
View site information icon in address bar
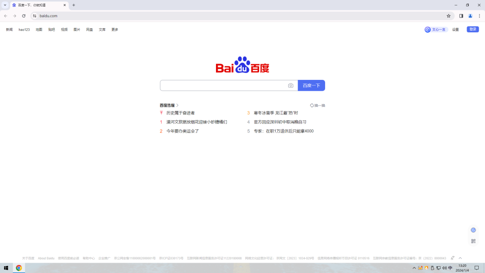click(35, 16)
